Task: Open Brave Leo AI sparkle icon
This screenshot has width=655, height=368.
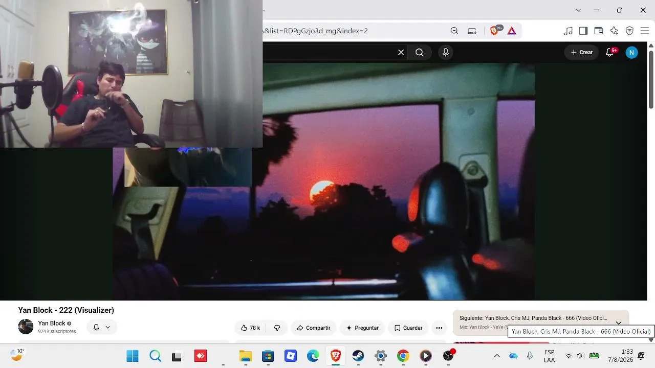Action: click(614, 31)
